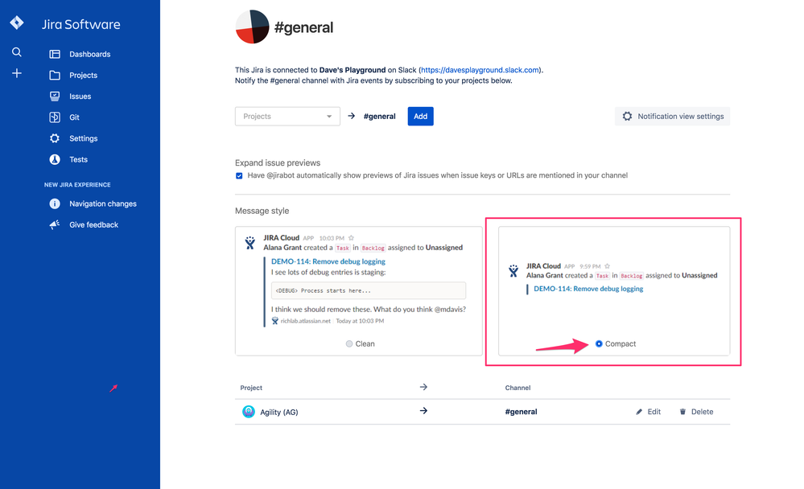Click the Issues icon in sidebar
Viewport: 804px width, 489px height.
pos(55,97)
